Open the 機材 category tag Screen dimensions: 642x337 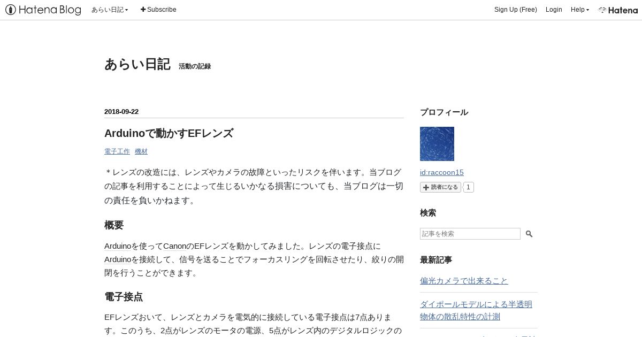[x=141, y=151]
